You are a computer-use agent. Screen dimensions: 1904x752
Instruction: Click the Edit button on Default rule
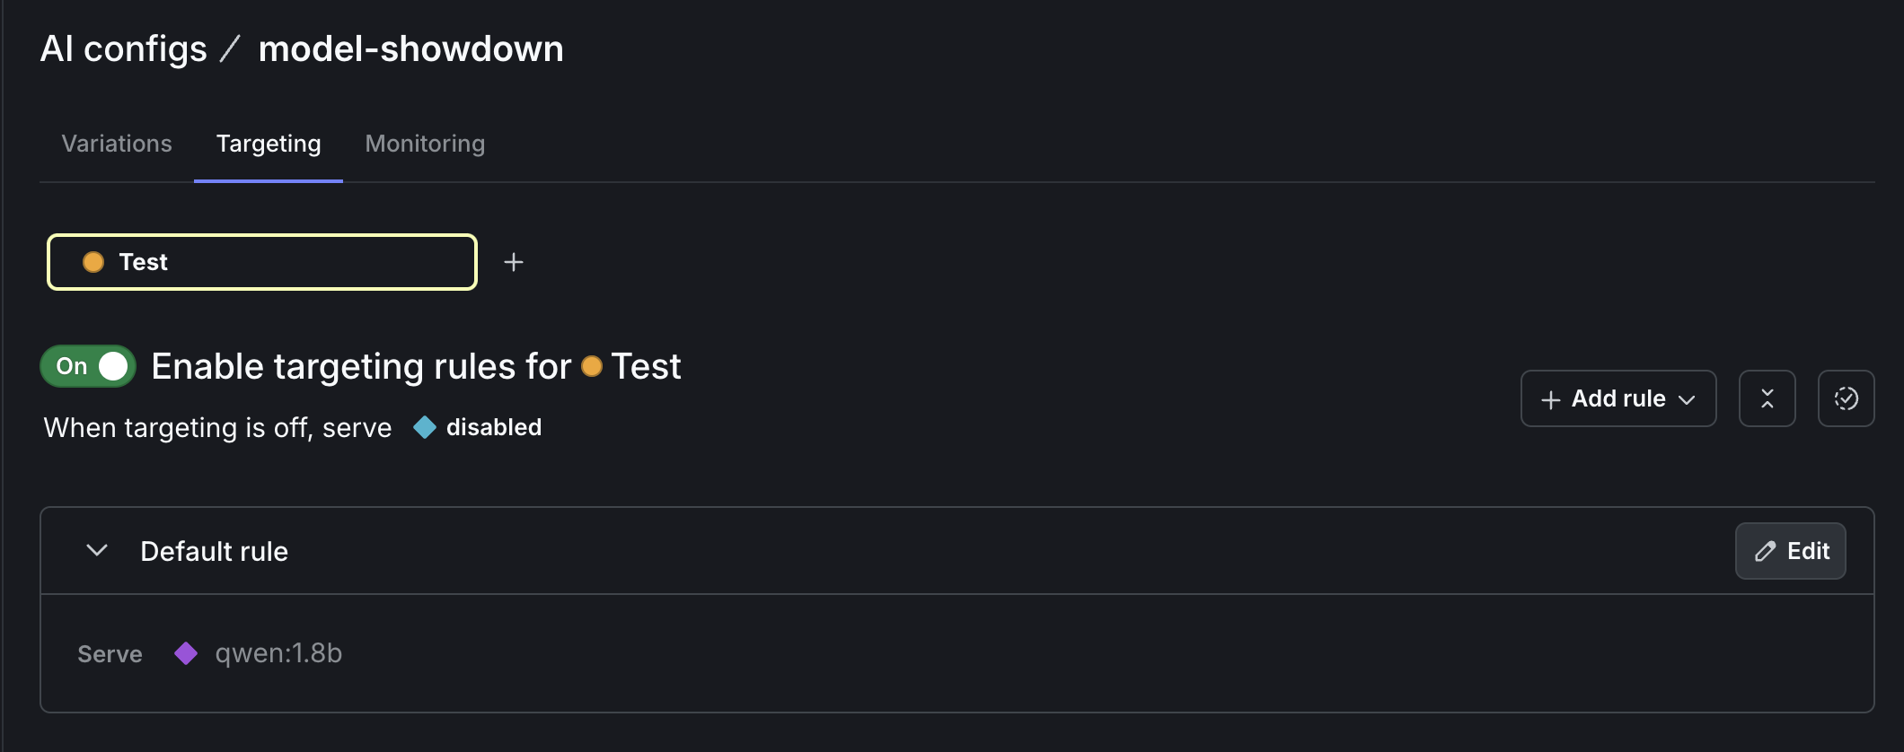pyautogui.click(x=1790, y=550)
